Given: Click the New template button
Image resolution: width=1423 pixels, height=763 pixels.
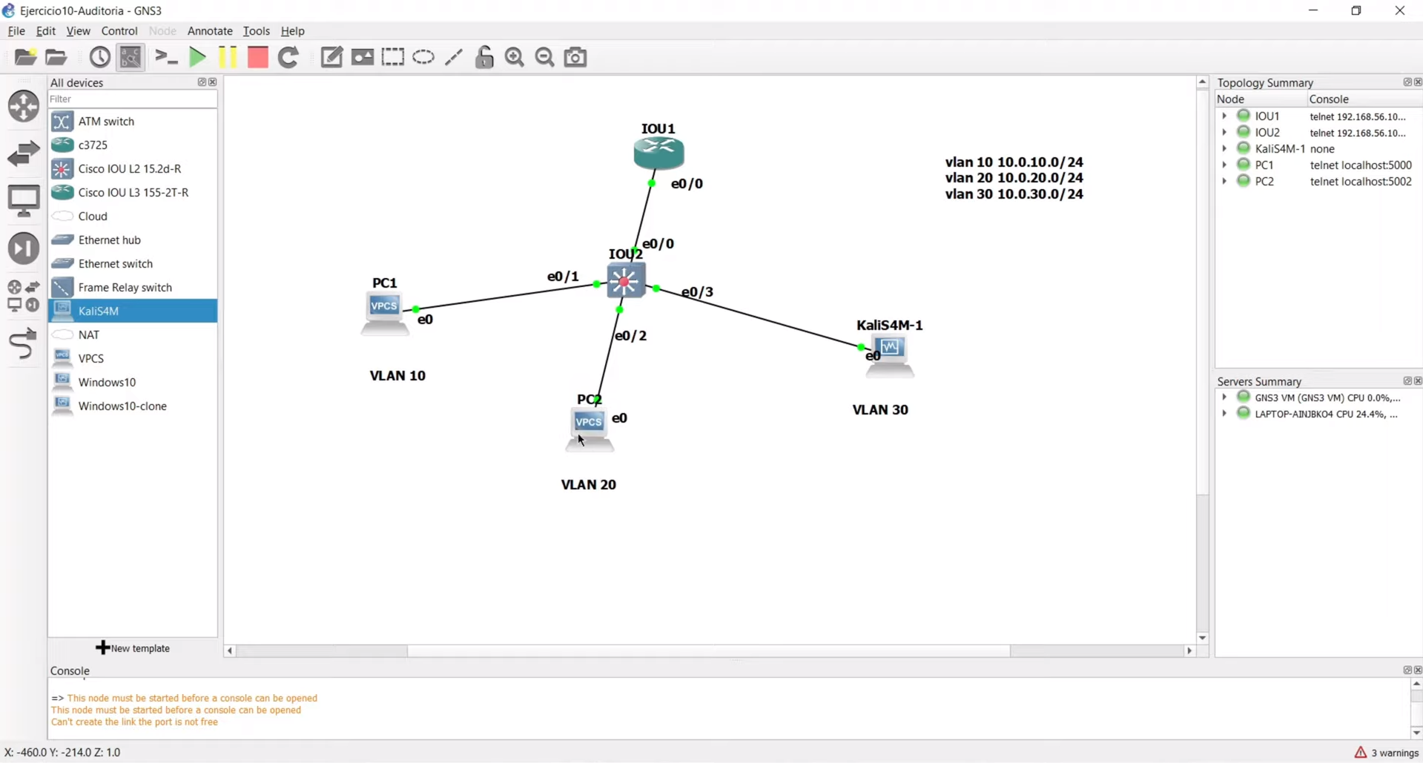Looking at the screenshot, I should [x=133, y=648].
